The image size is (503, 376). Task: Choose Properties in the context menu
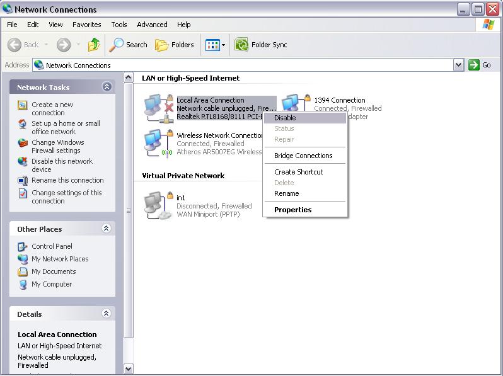(292, 210)
